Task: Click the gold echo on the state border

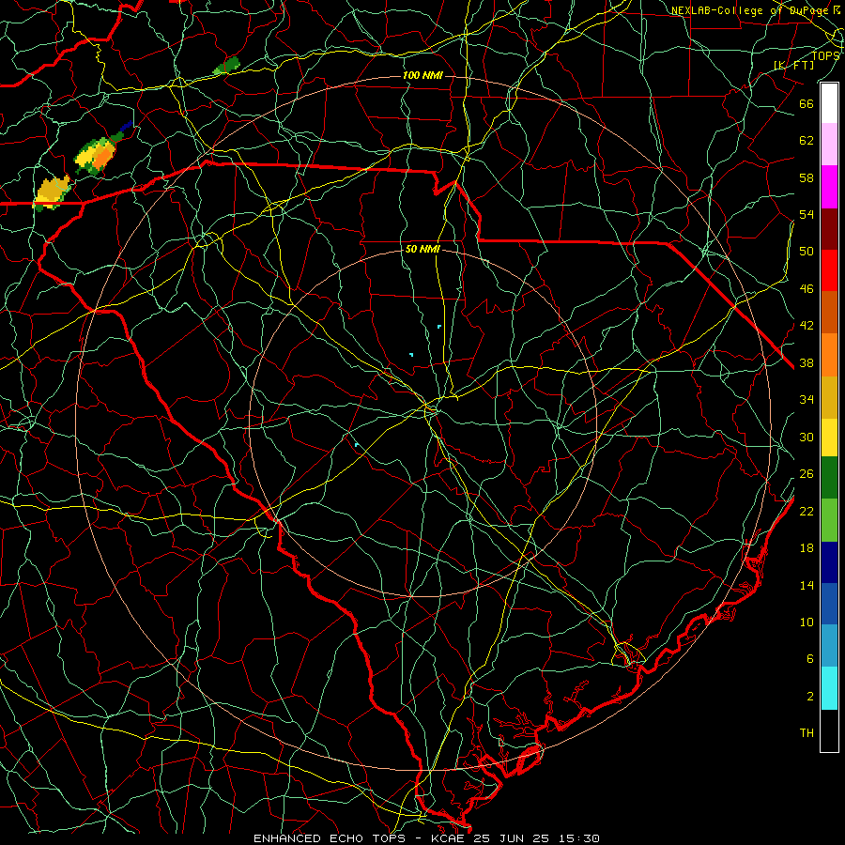Action: pyautogui.click(x=52, y=192)
